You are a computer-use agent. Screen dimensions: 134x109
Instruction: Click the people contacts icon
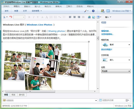point(103,11)
